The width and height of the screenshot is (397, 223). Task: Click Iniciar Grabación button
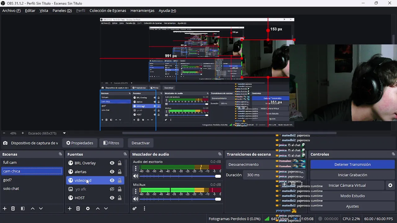point(352,175)
